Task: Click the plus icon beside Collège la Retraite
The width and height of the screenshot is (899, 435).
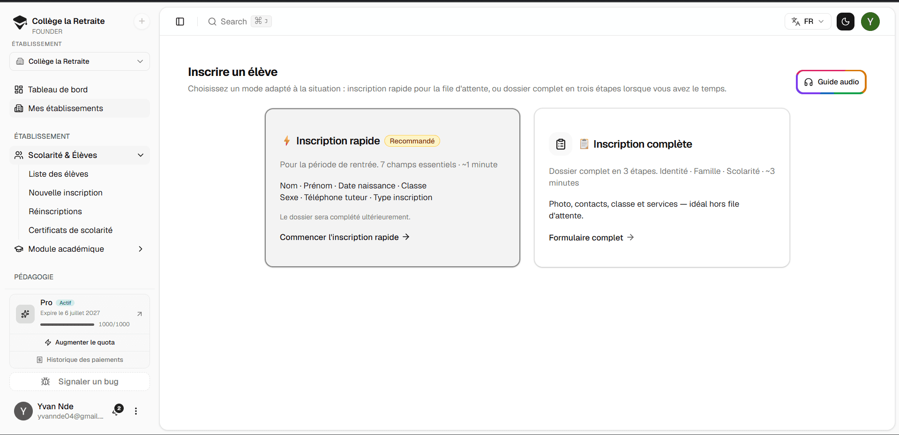Action: 142,21
